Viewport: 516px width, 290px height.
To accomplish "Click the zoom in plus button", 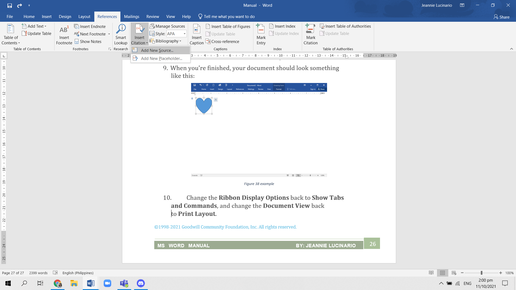I will pos(501,273).
